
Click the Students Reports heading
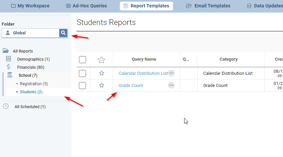[x=106, y=23]
